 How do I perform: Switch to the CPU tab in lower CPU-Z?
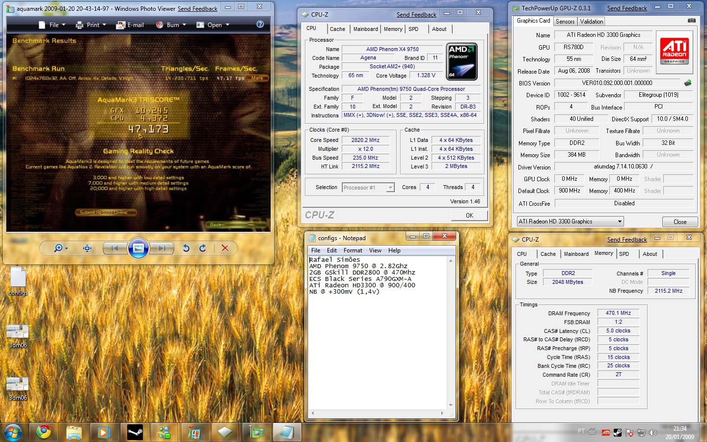tap(522, 254)
